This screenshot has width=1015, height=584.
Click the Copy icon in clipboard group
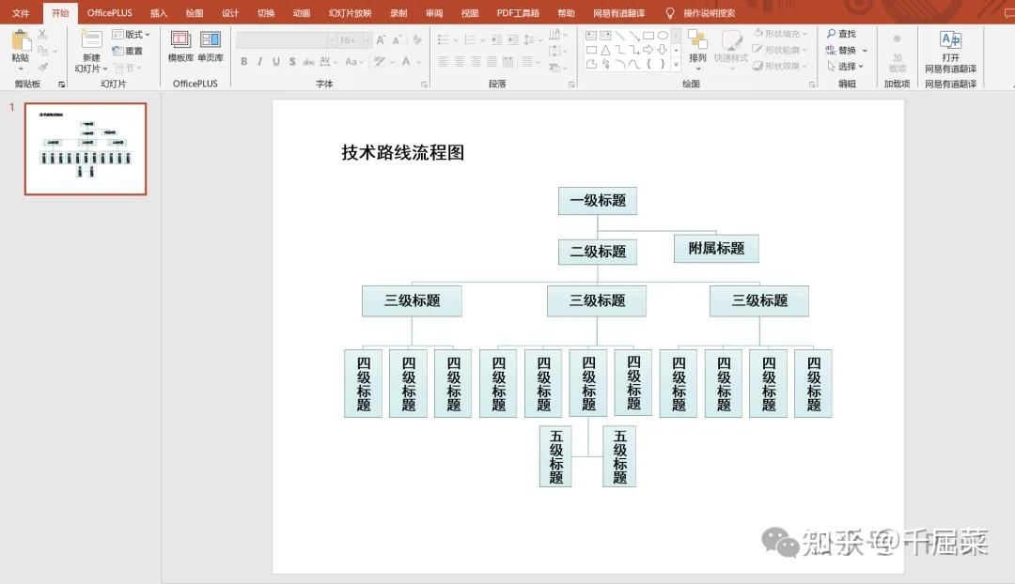(42, 51)
